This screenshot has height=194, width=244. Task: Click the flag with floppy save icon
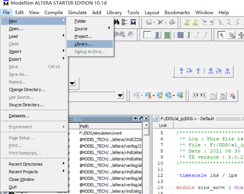[169, 95]
